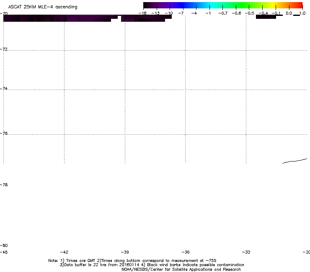Click the '-74' latitude axis label

4,88
